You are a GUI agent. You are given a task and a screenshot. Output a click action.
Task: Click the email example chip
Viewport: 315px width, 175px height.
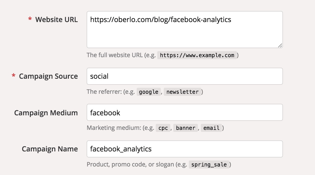pyautogui.click(x=211, y=128)
